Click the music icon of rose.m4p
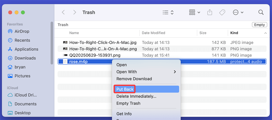 (65, 61)
